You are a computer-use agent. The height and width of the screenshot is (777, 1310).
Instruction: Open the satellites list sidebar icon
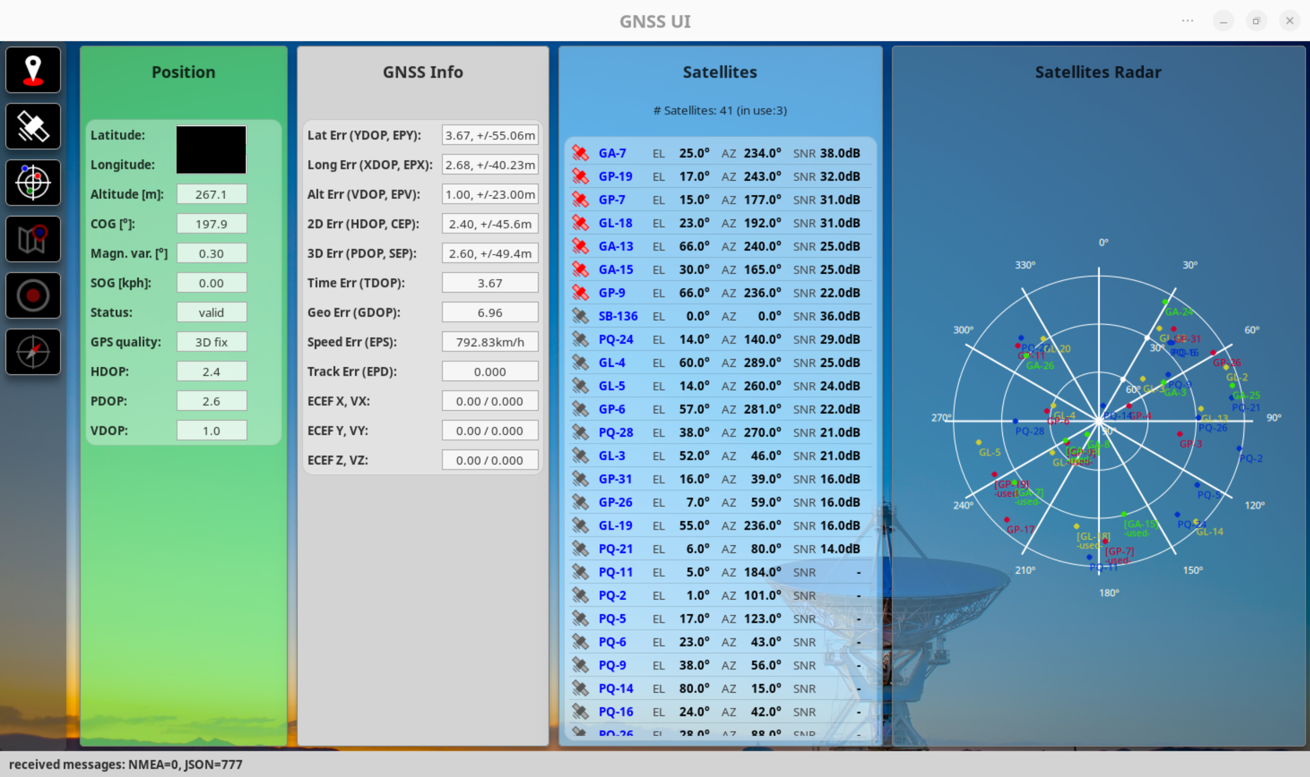coord(33,126)
